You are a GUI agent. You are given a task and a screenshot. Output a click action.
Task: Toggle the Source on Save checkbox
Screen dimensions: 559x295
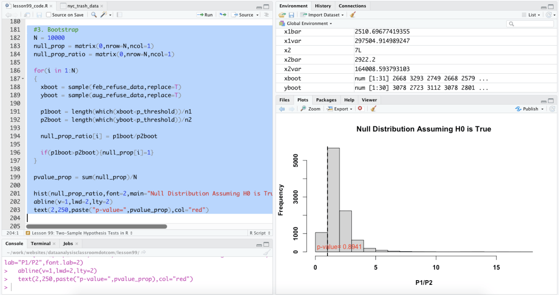click(48, 15)
